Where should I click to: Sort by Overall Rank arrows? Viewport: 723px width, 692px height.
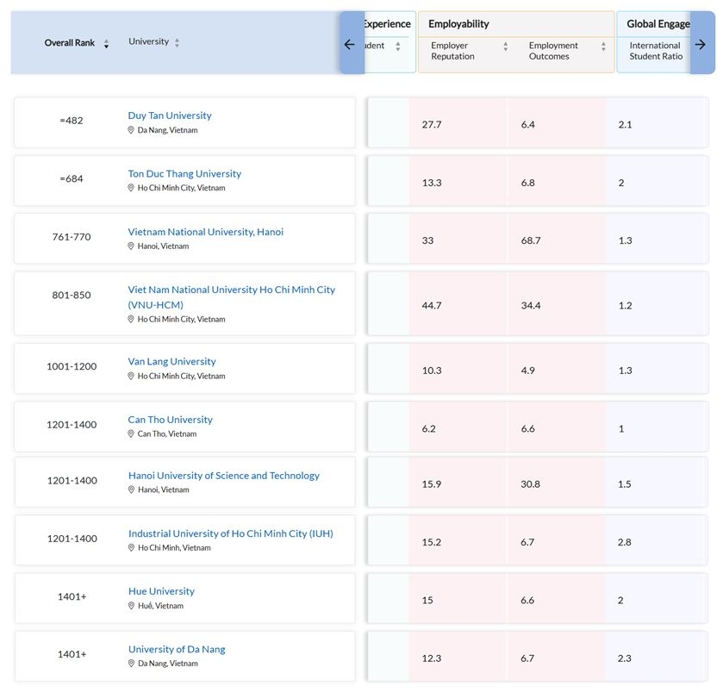click(x=106, y=43)
